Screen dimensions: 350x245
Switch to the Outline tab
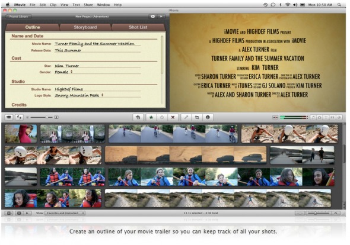(33, 27)
